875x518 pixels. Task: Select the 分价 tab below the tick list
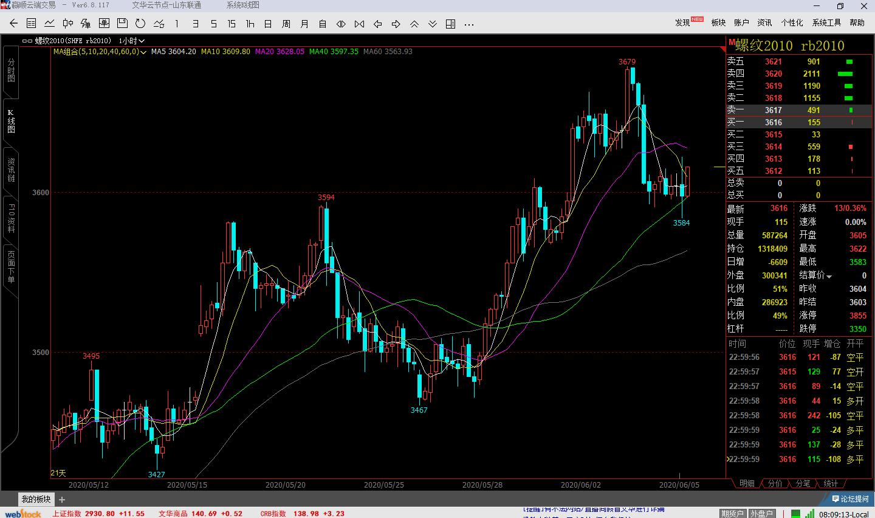tap(775, 483)
